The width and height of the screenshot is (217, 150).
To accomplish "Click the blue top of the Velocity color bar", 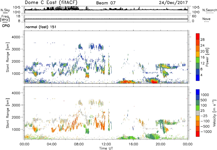I will pyautogui.click(x=198, y=92).
